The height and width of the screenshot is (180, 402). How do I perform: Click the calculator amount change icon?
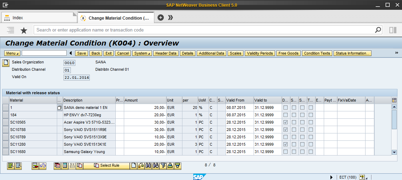click(65, 166)
